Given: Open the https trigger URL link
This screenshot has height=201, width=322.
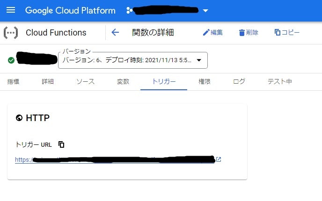Looking at the screenshot, I should pos(115,159).
